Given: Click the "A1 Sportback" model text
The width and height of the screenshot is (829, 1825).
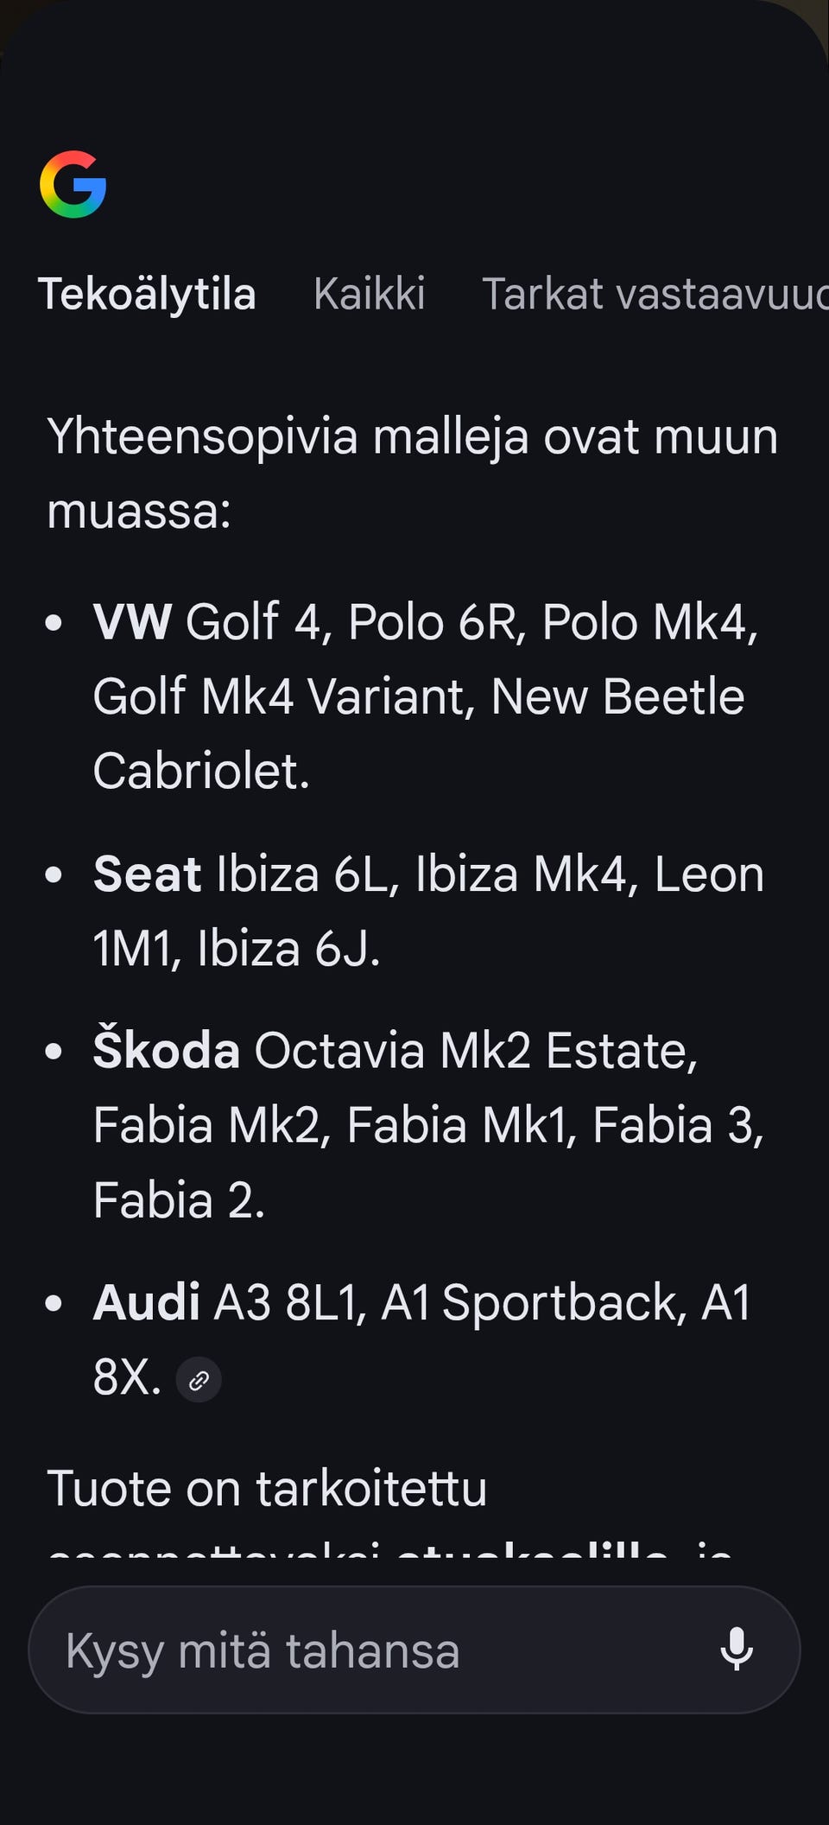Looking at the screenshot, I should click(533, 1303).
